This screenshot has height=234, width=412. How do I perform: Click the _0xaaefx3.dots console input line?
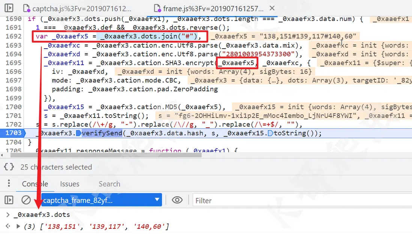[42, 215]
